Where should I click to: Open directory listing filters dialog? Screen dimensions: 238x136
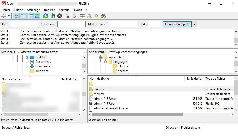pos(82,16)
